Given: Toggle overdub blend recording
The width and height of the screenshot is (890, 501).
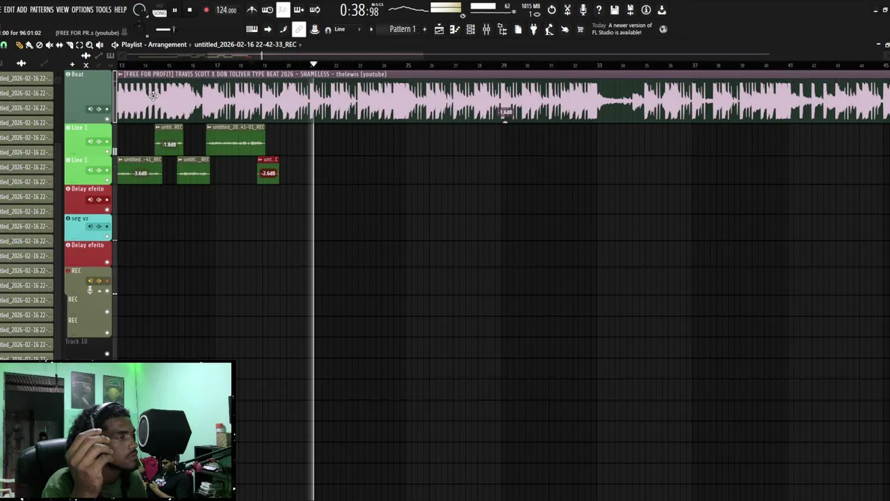Looking at the screenshot, I should pyautogui.click(x=299, y=10).
